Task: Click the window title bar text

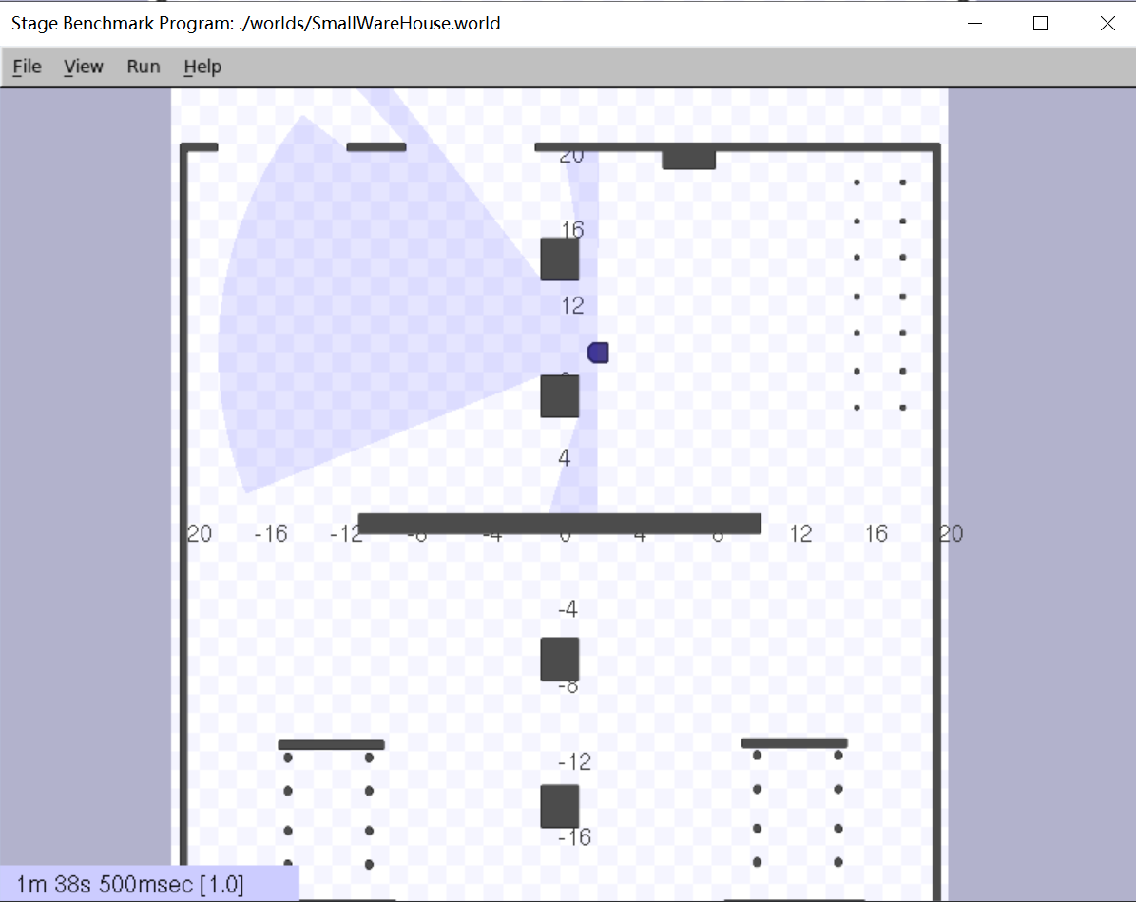Action: coord(256,24)
